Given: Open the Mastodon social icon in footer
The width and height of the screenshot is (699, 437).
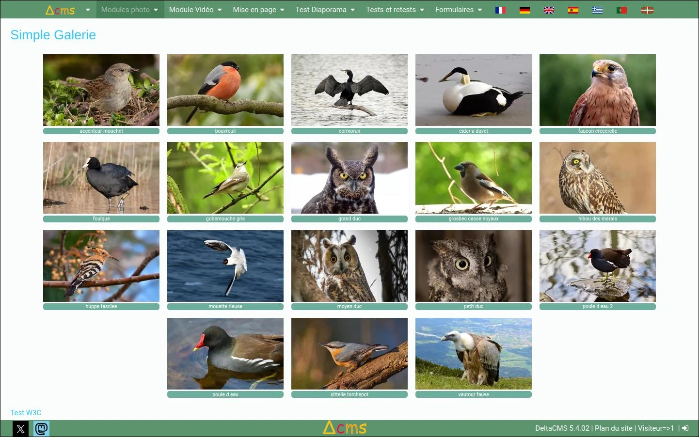Looking at the screenshot, I should point(42,429).
